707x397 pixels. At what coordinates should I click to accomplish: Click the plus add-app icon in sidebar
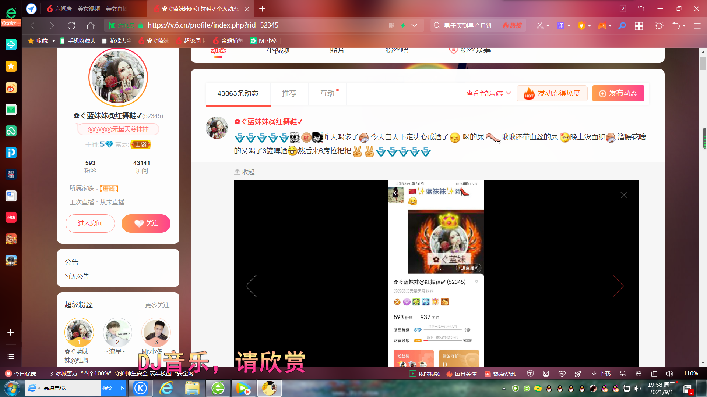coord(11,332)
